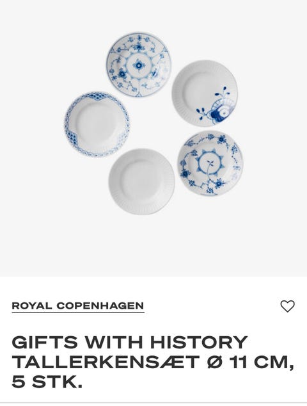The width and height of the screenshot is (307, 406).
Task: Open the Royal Copenhagen brand link
Action: (x=78, y=306)
